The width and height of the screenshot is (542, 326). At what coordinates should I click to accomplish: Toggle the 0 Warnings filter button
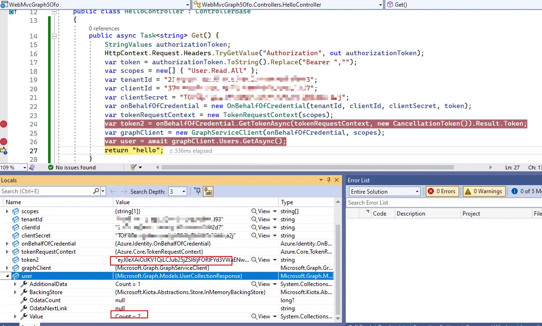484,191
